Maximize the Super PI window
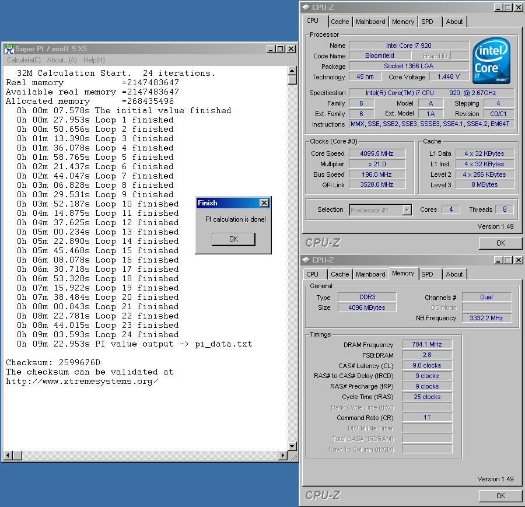 (280, 49)
